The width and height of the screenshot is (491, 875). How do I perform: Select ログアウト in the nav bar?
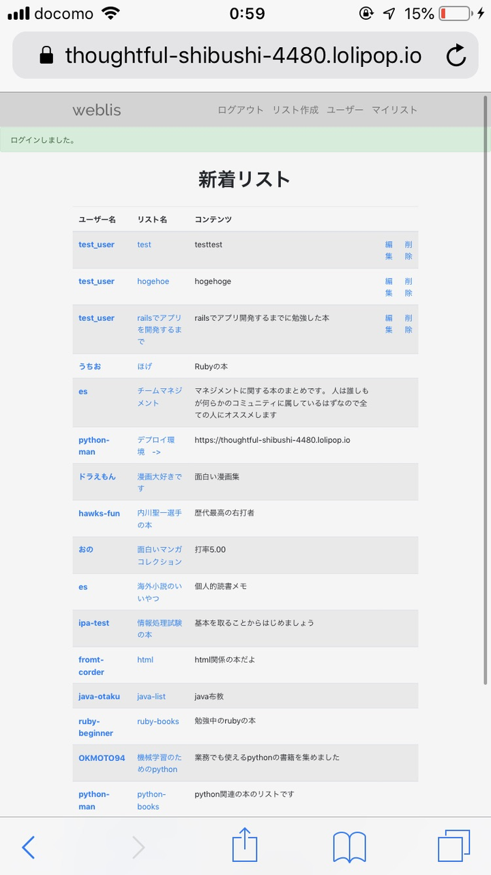(x=241, y=110)
